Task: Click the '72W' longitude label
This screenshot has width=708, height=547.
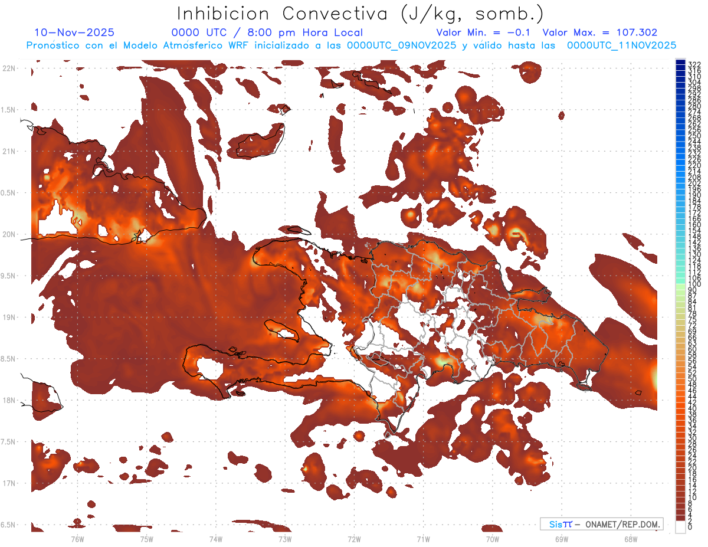Action: pos(354,539)
